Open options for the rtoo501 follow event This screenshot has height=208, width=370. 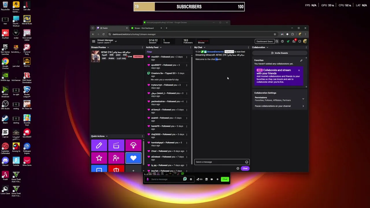point(186,57)
